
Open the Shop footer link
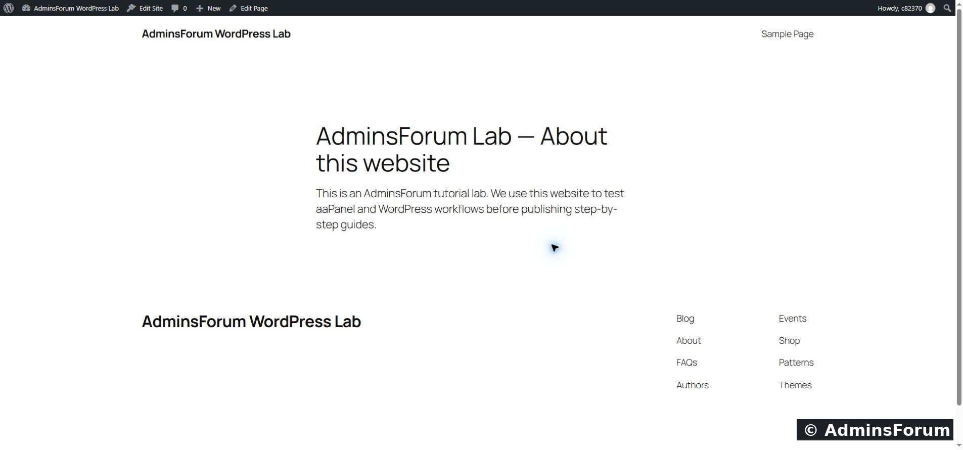click(789, 341)
